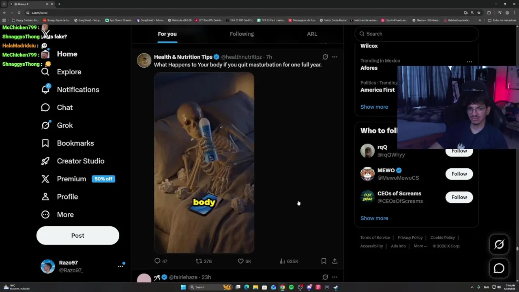Bookmark the Health & Nutrition Tips post
519x292 pixels.
click(x=324, y=261)
